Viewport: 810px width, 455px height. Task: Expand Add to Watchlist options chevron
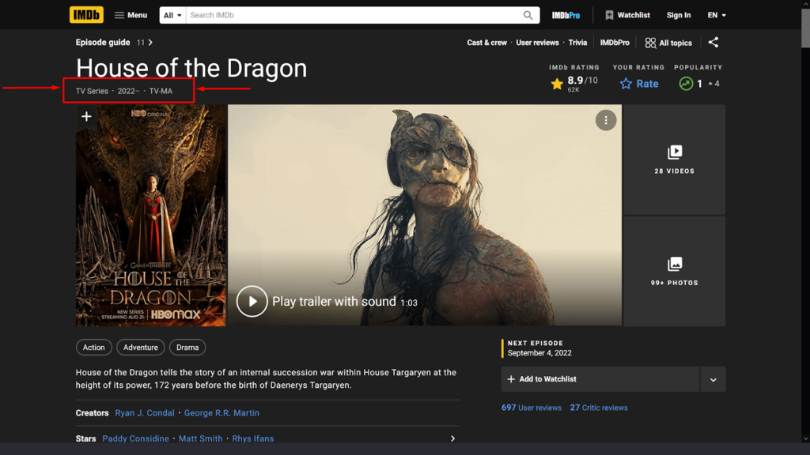coord(713,379)
